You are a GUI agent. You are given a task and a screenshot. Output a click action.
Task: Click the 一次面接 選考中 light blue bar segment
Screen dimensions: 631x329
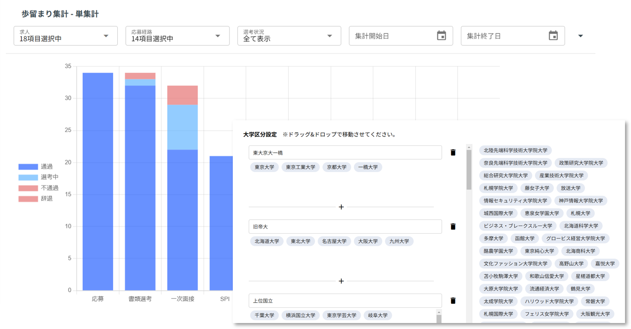(182, 127)
